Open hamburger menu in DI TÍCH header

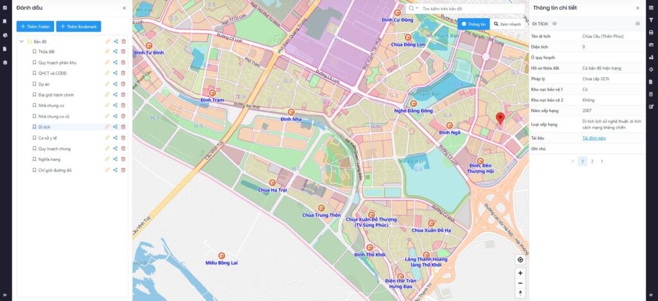(x=637, y=24)
